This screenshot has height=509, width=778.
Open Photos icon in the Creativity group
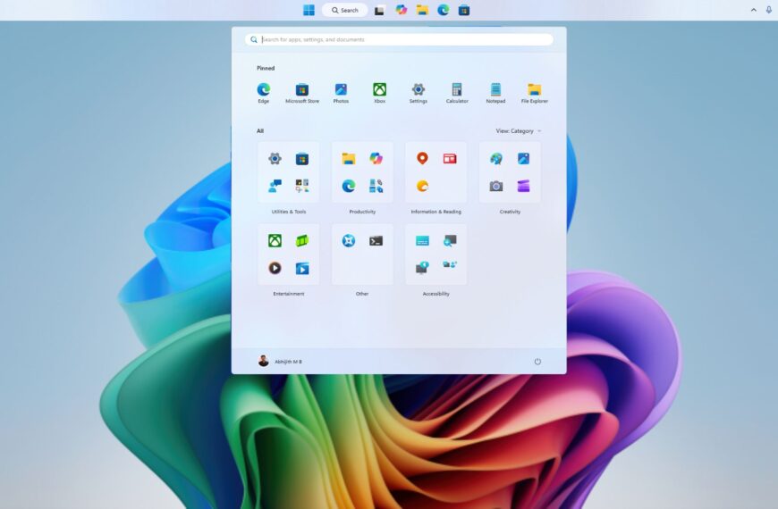(x=523, y=159)
